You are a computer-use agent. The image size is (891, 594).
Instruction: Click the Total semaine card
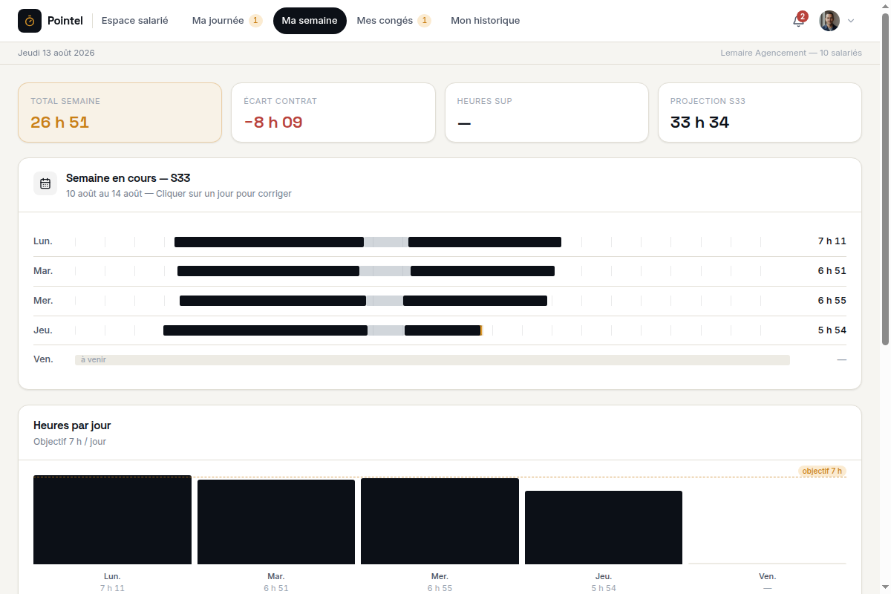tap(120, 112)
